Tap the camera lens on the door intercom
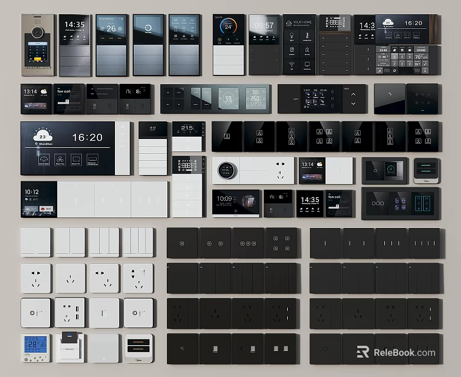Image resolution: width=461 pixels, height=377 pixels. point(37,32)
